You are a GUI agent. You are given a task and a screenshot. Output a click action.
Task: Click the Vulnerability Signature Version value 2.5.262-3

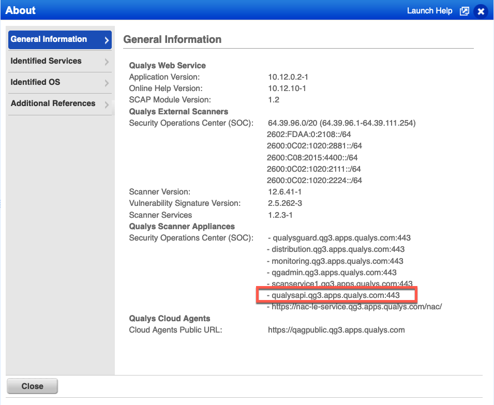[x=285, y=204]
